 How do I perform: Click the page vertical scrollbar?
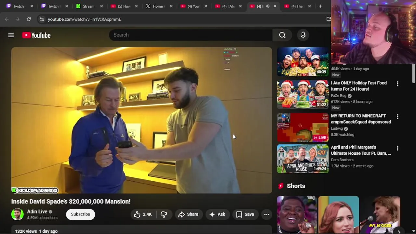413,74
